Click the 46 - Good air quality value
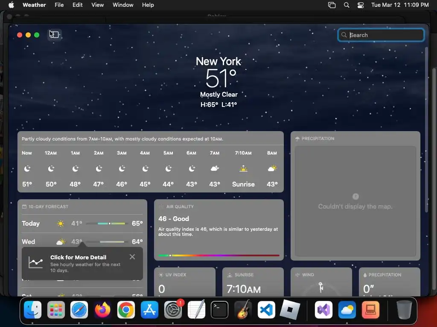The height and width of the screenshot is (327, 437). [x=174, y=219]
